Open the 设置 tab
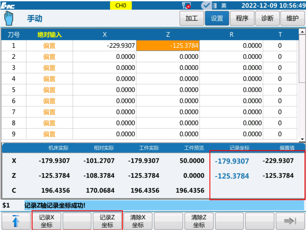 point(217,18)
